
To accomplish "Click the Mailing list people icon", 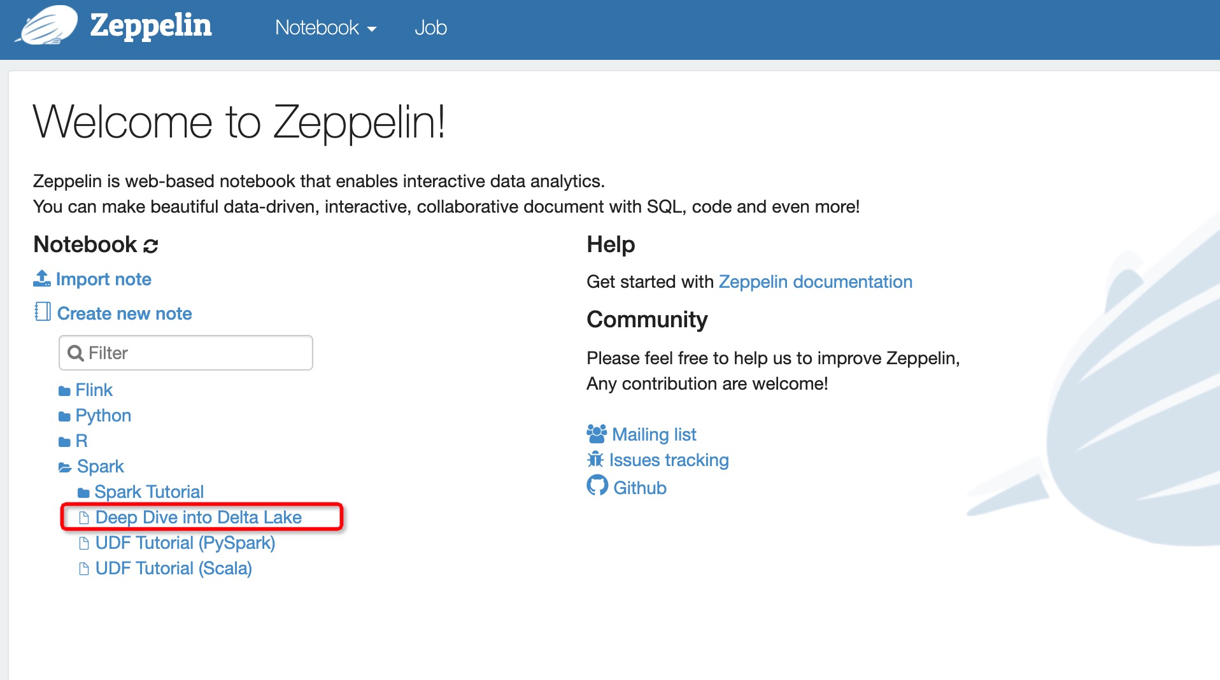I will coord(597,434).
